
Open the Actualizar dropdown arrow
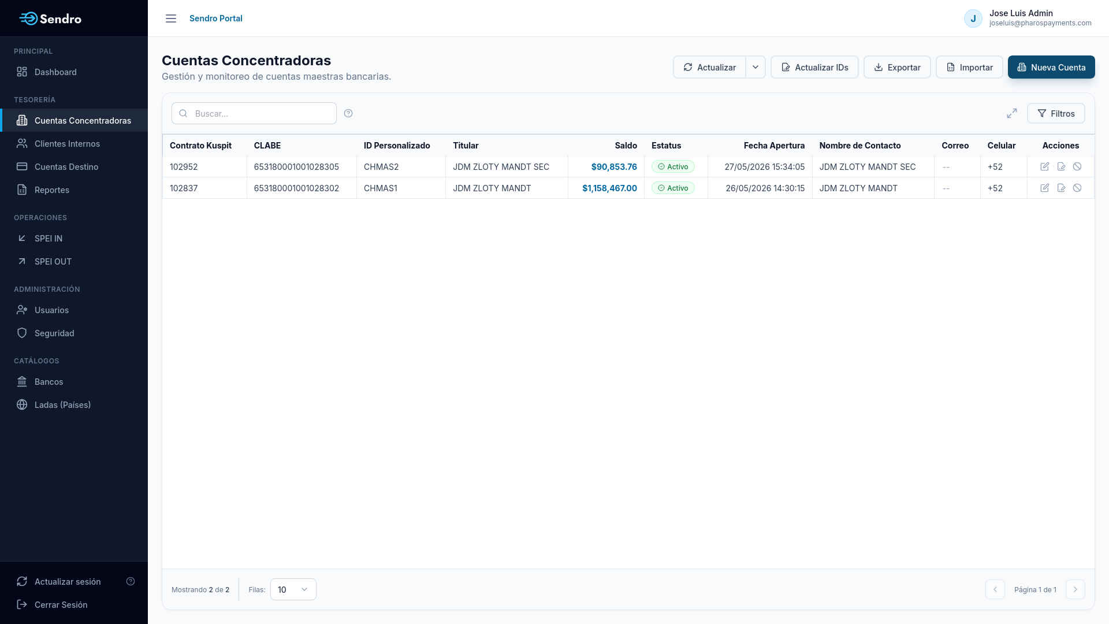tap(756, 67)
